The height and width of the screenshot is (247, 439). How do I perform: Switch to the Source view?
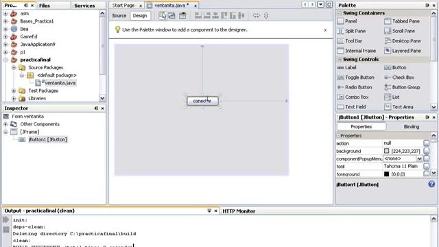pos(119,16)
